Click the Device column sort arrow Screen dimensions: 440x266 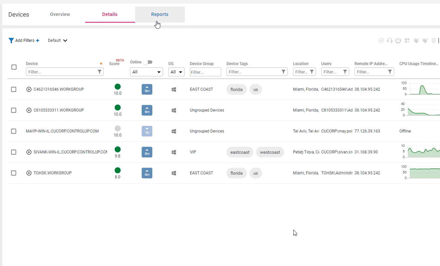(x=101, y=63)
